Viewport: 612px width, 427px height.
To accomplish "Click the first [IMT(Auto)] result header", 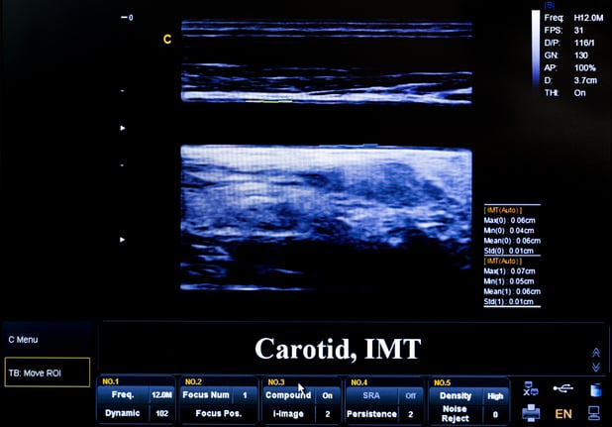I will (503, 210).
